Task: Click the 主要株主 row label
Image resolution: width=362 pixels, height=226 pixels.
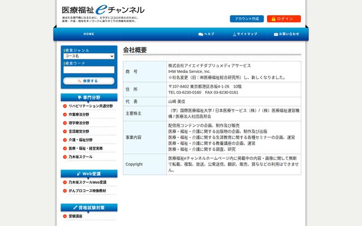Action: point(133,114)
